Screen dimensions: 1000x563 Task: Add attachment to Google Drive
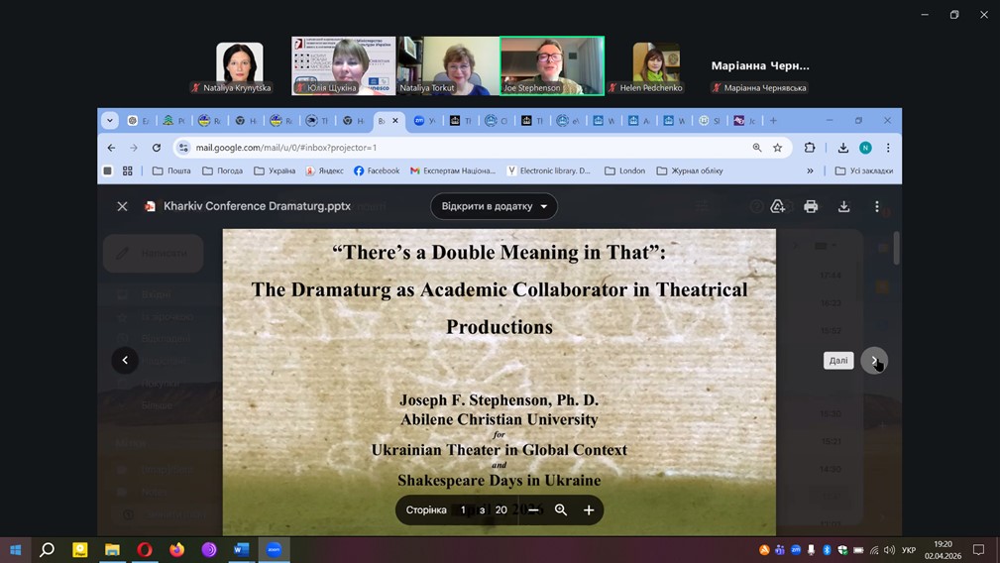point(778,206)
